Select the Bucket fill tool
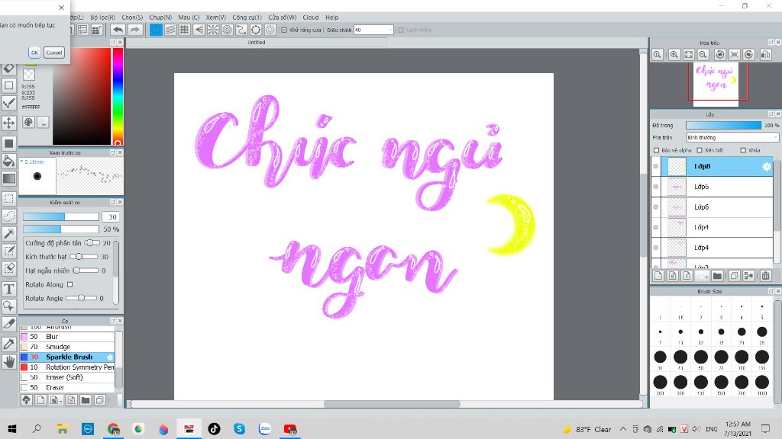Screen dimensions: 782x439 pyautogui.click(x=9, y=161)
